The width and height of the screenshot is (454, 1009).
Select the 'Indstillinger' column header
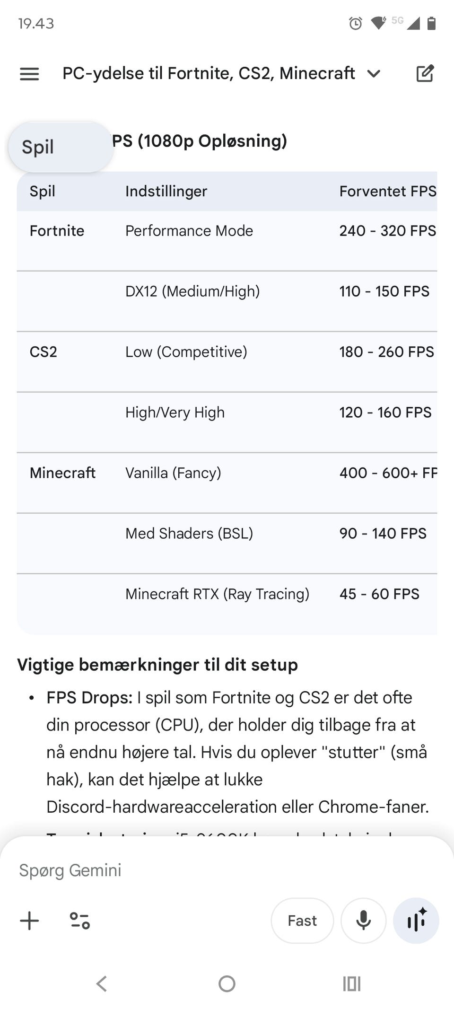[166, 191]
